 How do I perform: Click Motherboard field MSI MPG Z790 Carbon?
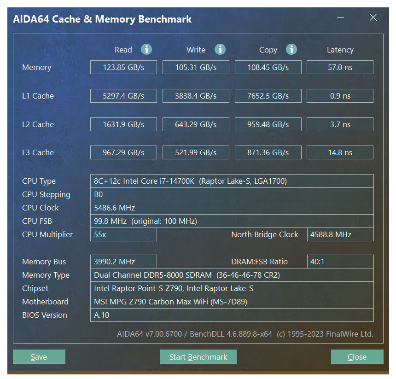[232, 302]
